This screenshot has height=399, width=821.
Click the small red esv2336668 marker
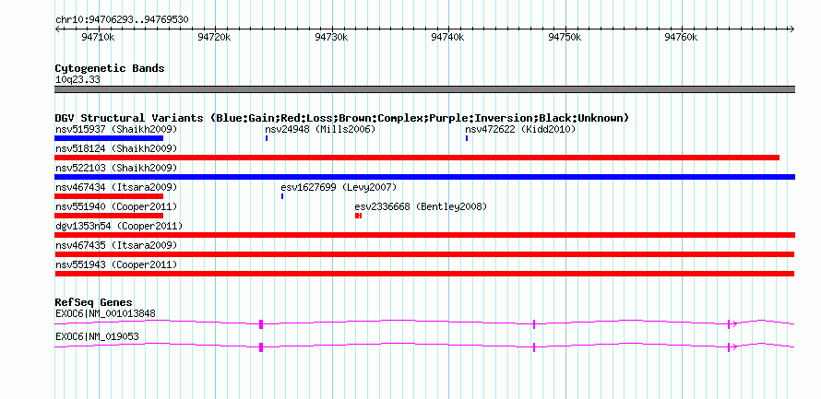359,216
